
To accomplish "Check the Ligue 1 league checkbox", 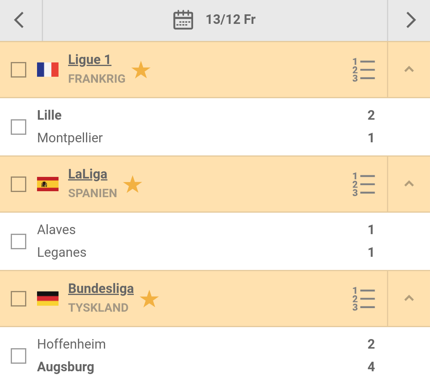I will (x=18, y=70).
